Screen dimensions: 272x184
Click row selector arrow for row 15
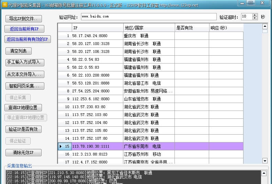(x=61, y=146)
